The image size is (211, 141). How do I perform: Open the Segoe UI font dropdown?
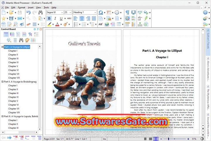pyautogui.click(x=62, y=12)
